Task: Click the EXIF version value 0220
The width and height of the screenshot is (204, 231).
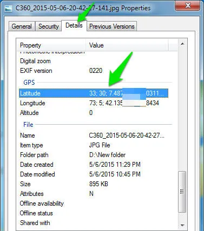Action: point(96,71)
